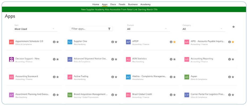Open the Appointment Scheduler 2.0 AS icon
Screen dimensions: 248x106
(11, 42)
